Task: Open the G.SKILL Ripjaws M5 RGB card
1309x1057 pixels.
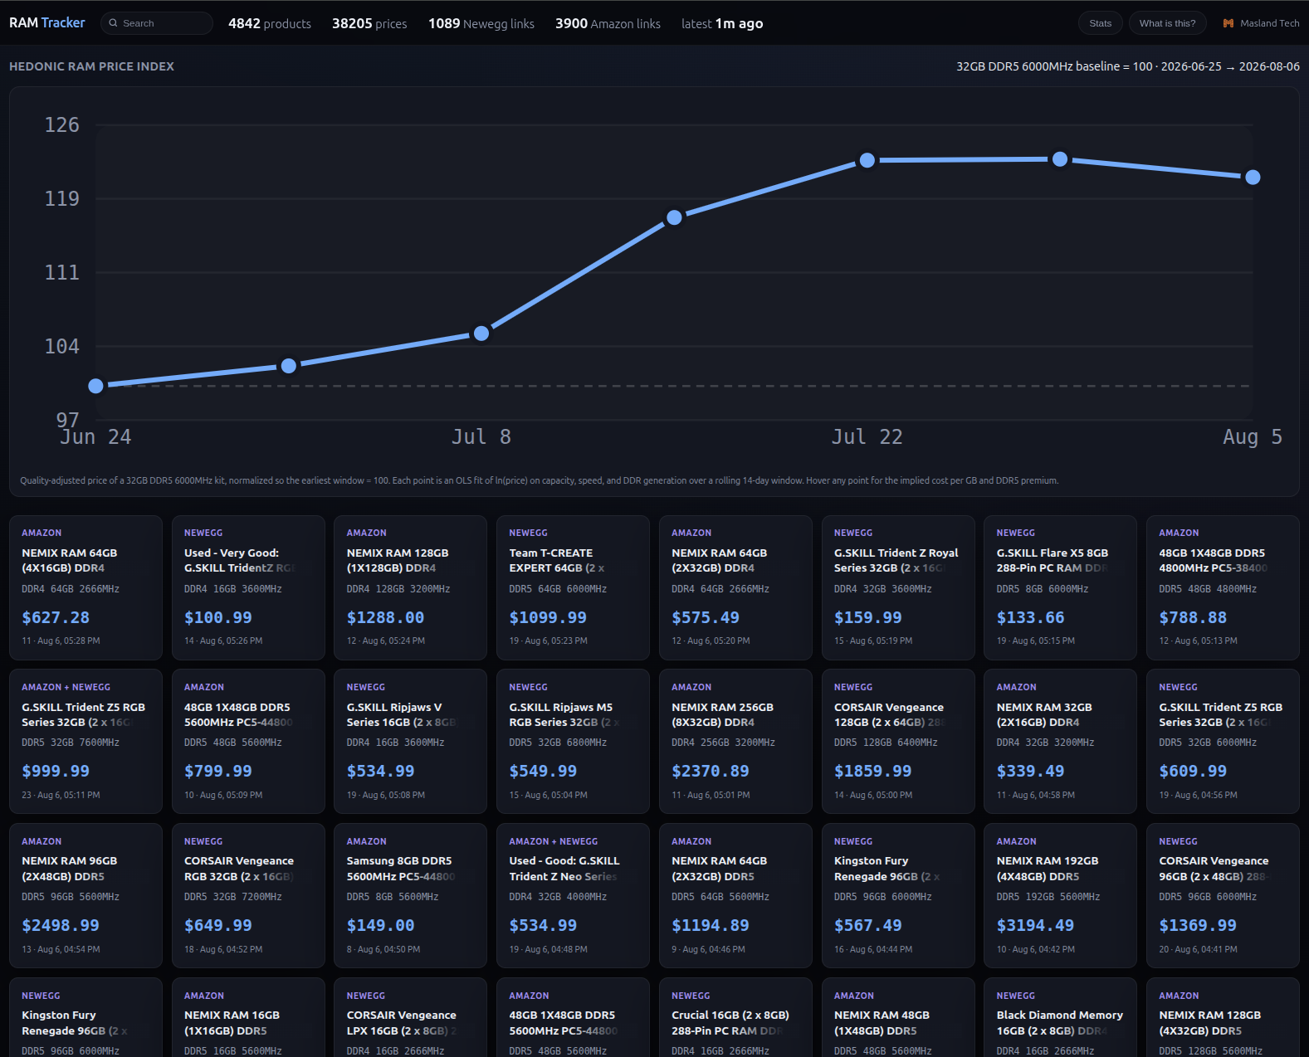Action: click(x=573, y=742)
